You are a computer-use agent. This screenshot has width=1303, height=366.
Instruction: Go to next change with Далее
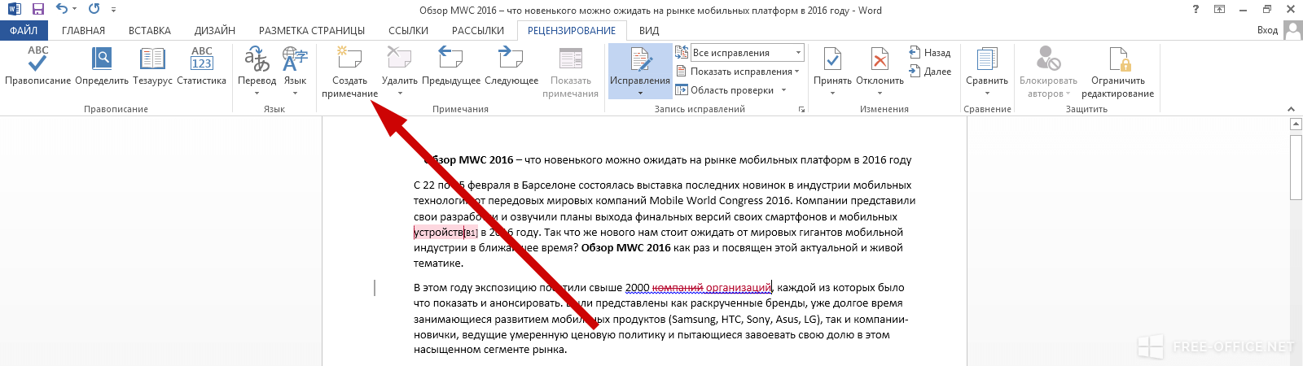(x=930, y=72)
